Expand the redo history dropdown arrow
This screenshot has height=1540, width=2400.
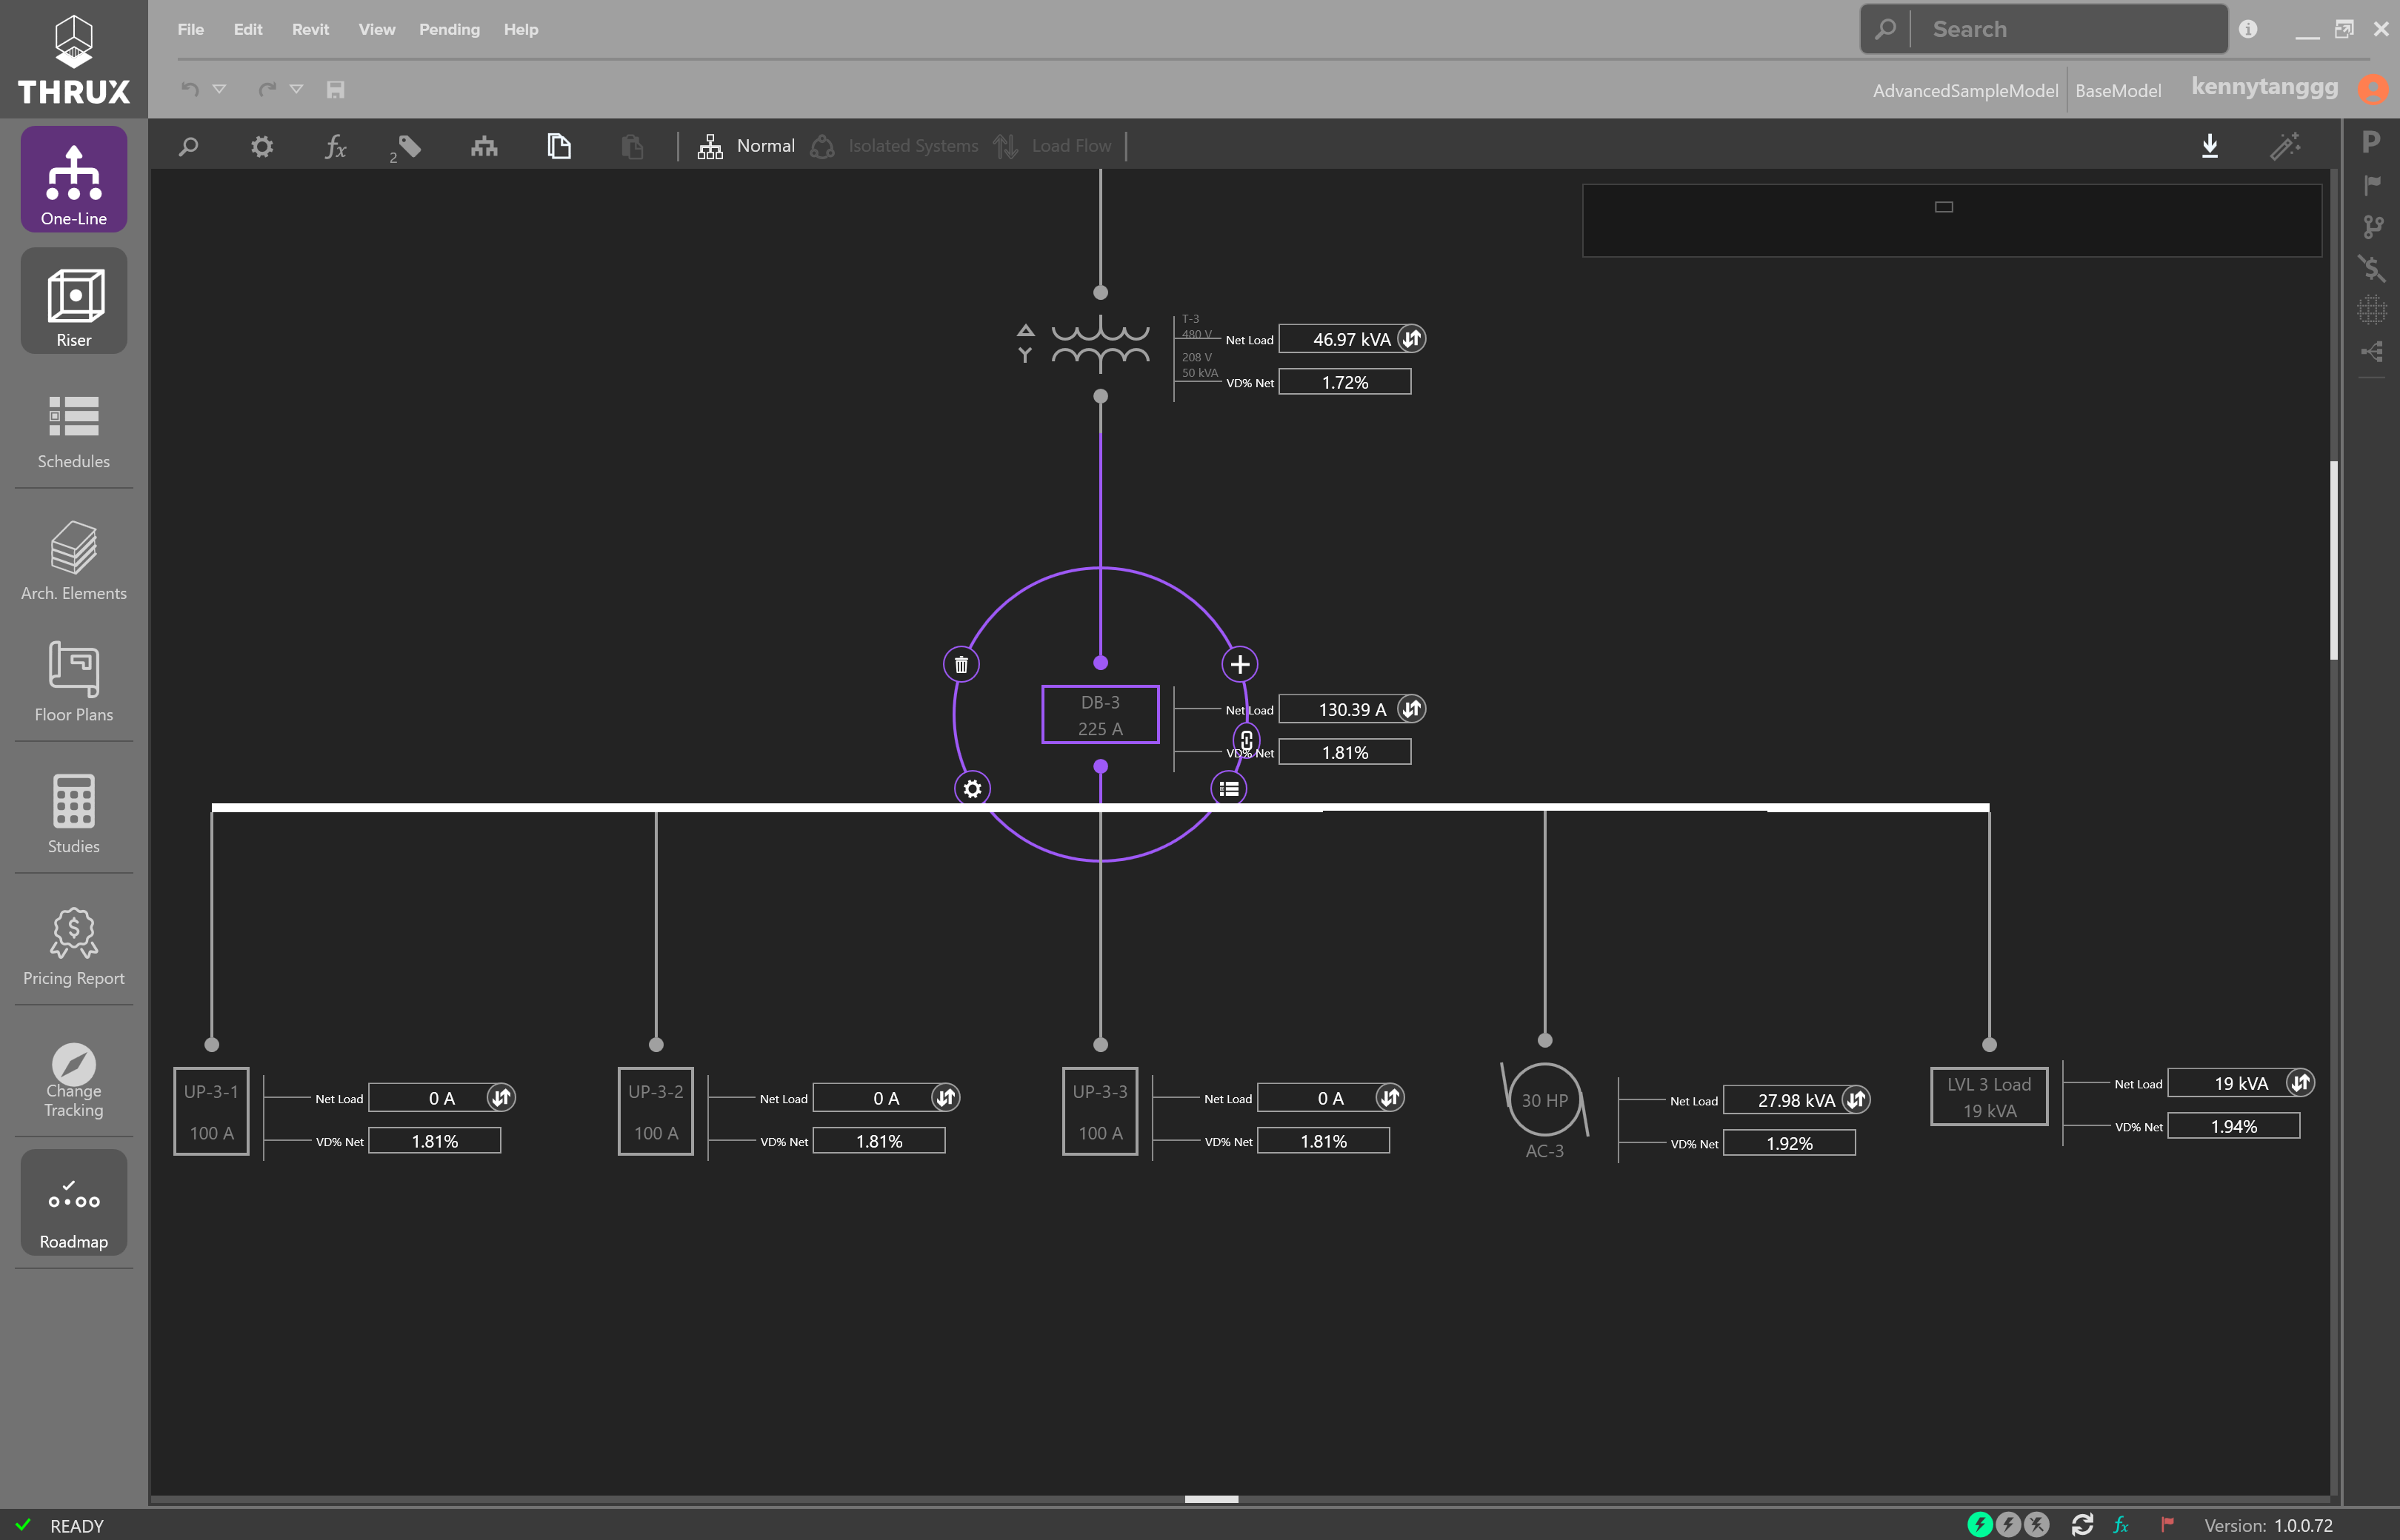296,89
